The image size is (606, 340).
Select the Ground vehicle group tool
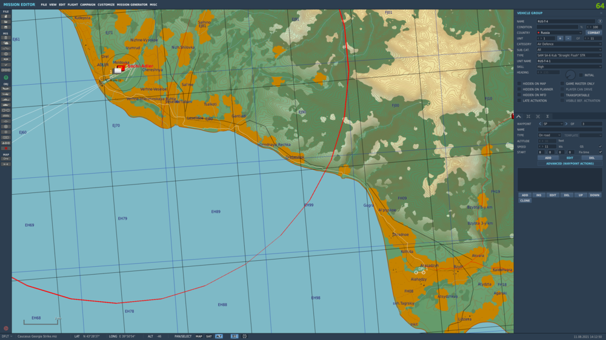[x=6, y=105]
